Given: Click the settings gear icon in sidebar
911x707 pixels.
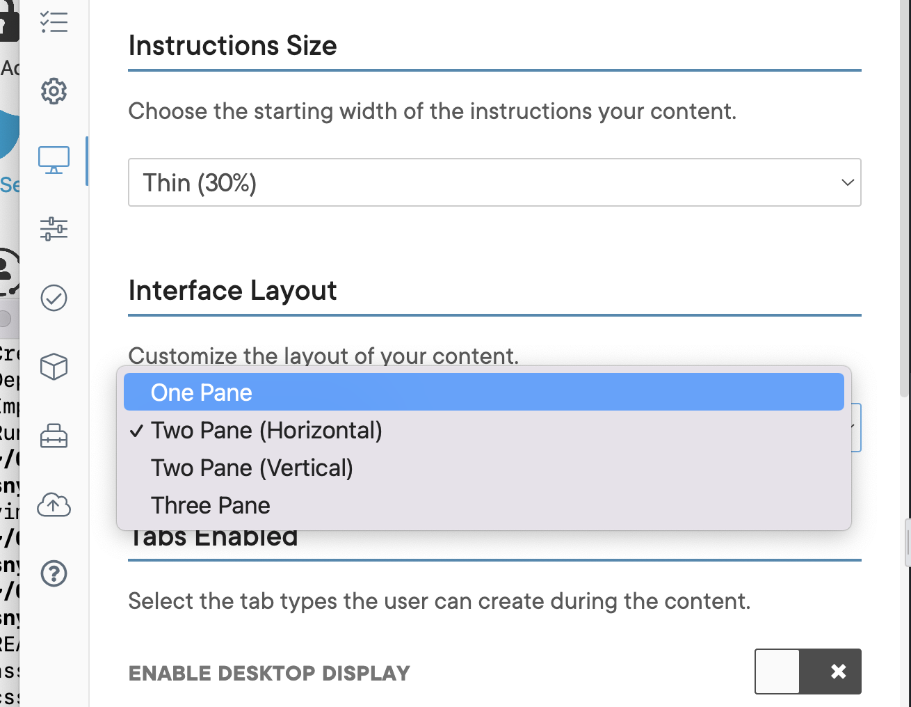Looking at the screenshot, I should pyautogui.click(x=54, y=91).
